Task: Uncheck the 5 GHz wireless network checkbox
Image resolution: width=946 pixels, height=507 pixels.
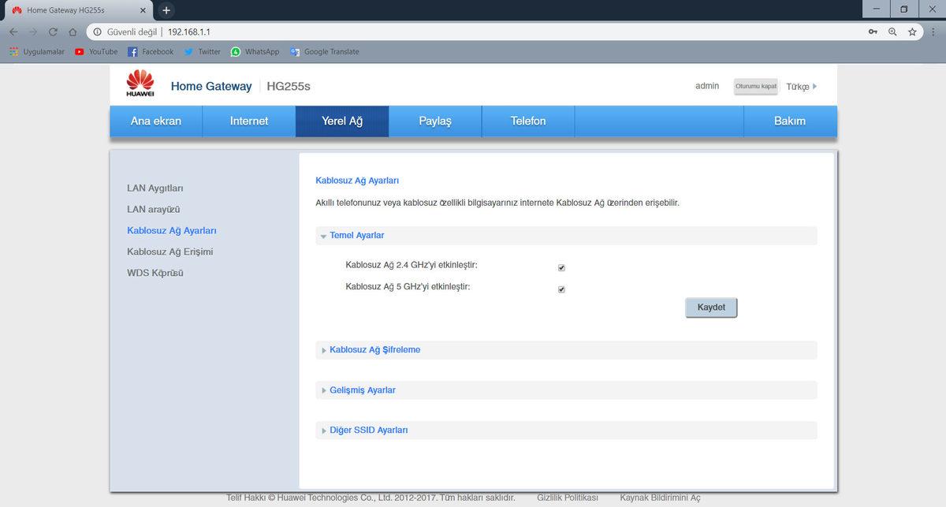Action: tap(561, 289)
